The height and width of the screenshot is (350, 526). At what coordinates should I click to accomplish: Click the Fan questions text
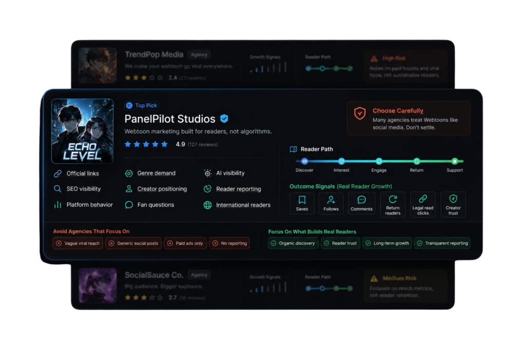click(x=156, y=205)
